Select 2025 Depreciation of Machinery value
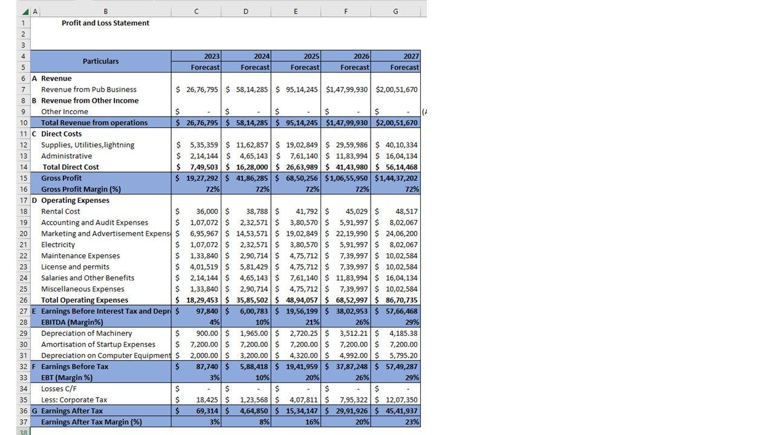774x435 pixels. pyautogui.click(x=296, y=333)
